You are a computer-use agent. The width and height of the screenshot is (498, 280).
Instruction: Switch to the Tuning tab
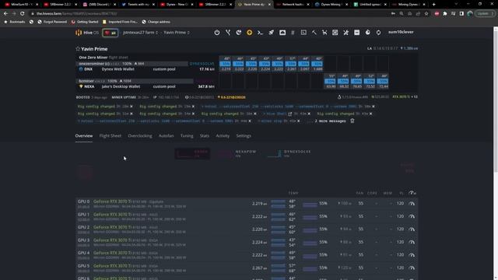coord(187,136)
